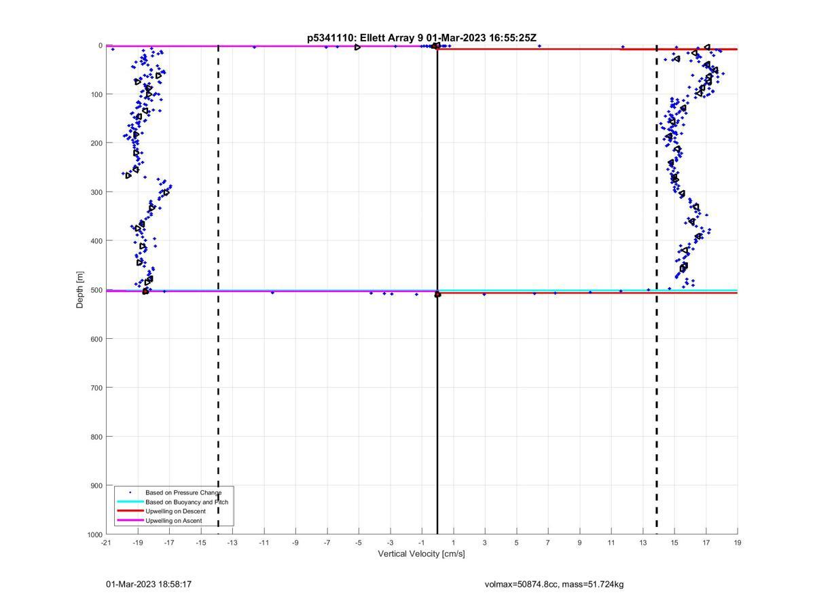
Task: Click the x-axis tick label '-15'
Action: coord(200,543)
